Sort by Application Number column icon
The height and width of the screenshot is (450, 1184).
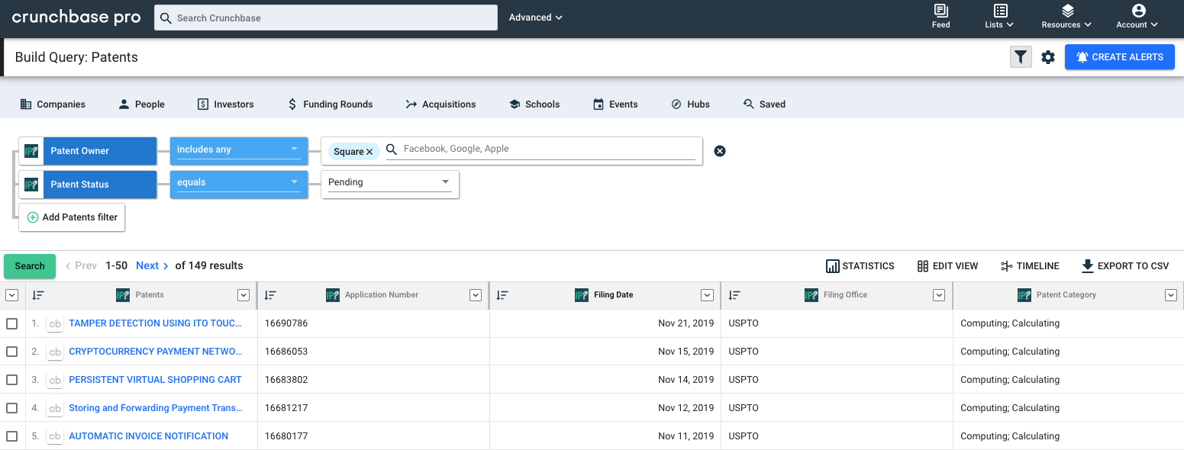(270, 295)
